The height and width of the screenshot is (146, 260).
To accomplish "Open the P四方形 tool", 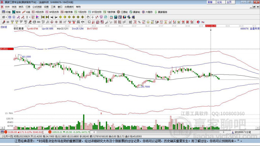I will coord(38,12).
